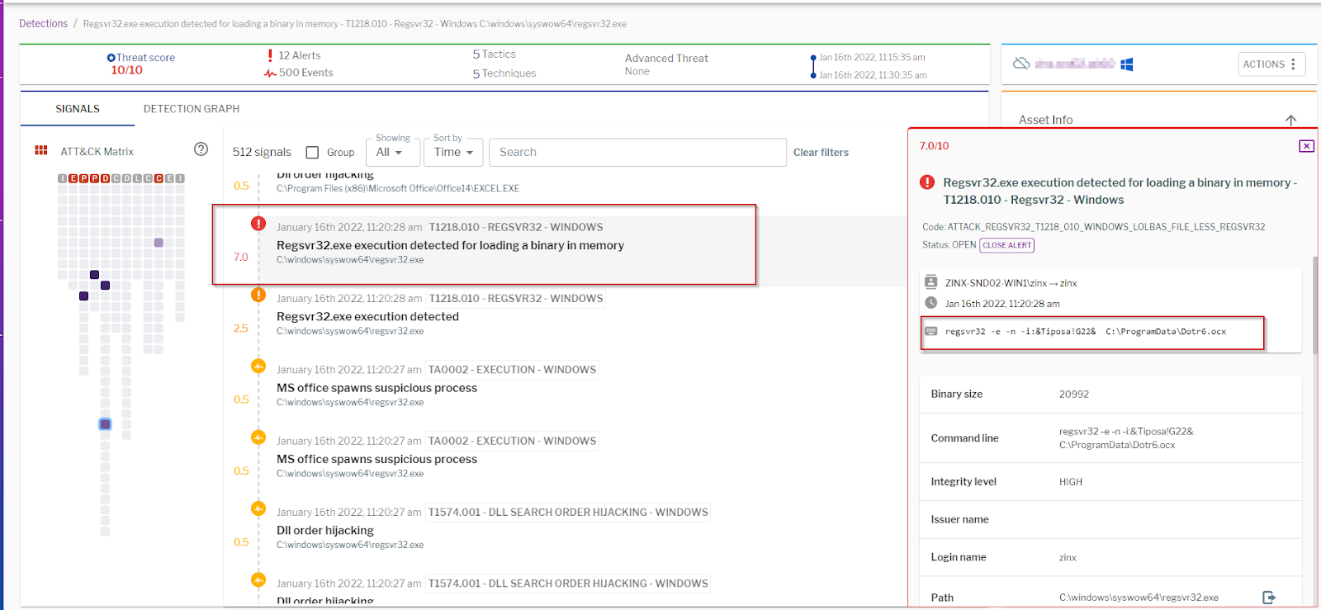Click the T1218.010 tag on the 2.5 signal
The height and width of the screenshot is (610, 1321).
[516, 298]
